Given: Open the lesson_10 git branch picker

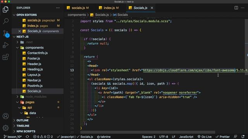Looking at the screenshot, I should click(13, 137).
